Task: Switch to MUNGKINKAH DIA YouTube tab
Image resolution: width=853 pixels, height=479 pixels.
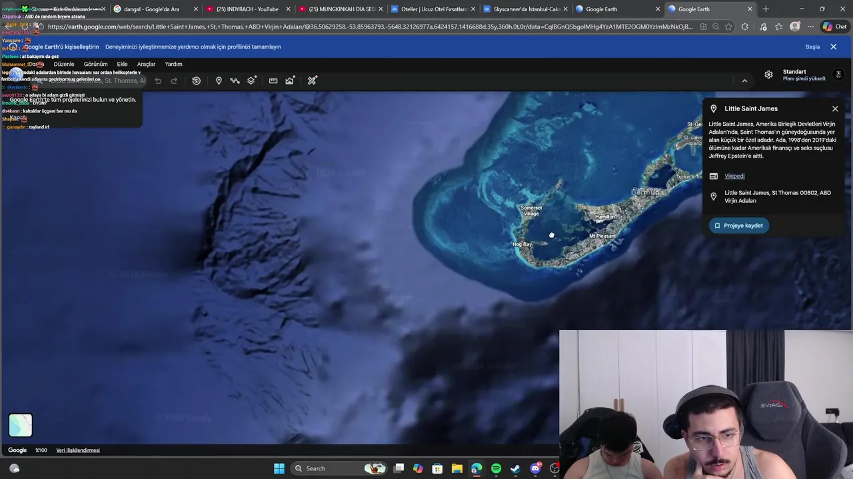Action: click(341, 9)
